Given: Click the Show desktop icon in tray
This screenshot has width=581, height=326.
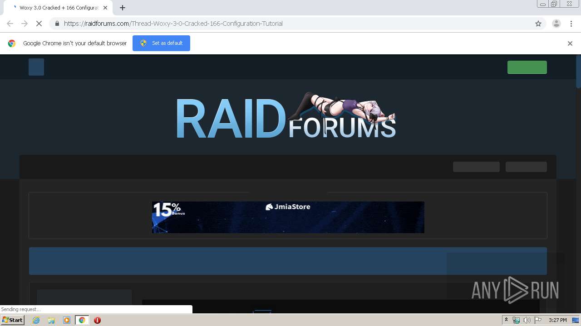Looking at the screenshot, I should click(x=576, y=320).
